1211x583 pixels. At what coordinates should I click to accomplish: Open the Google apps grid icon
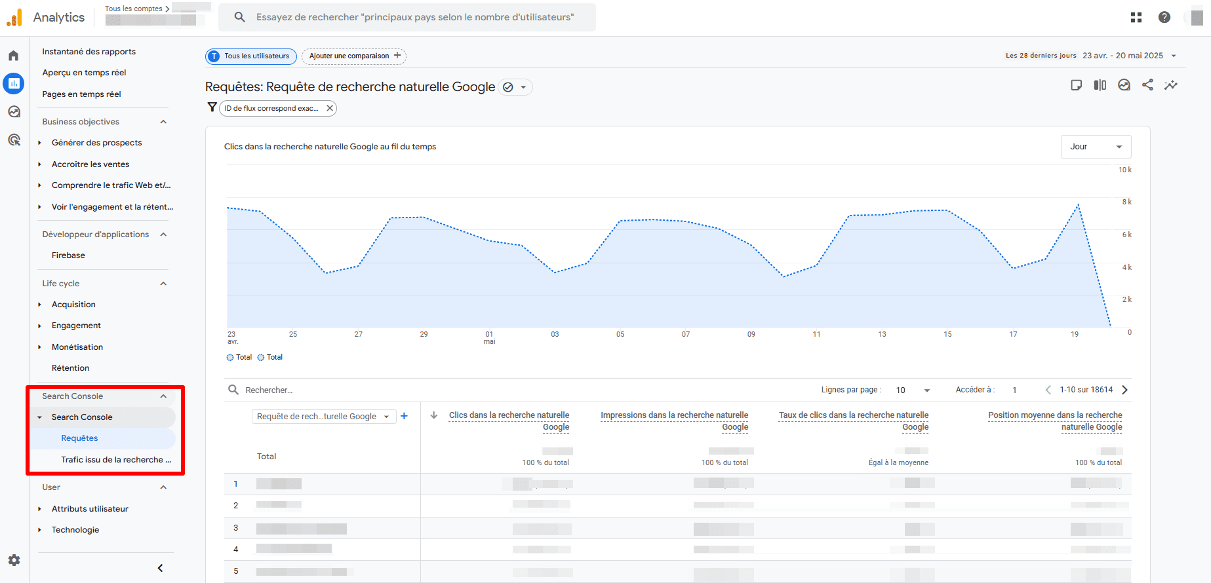(1136, 18)
